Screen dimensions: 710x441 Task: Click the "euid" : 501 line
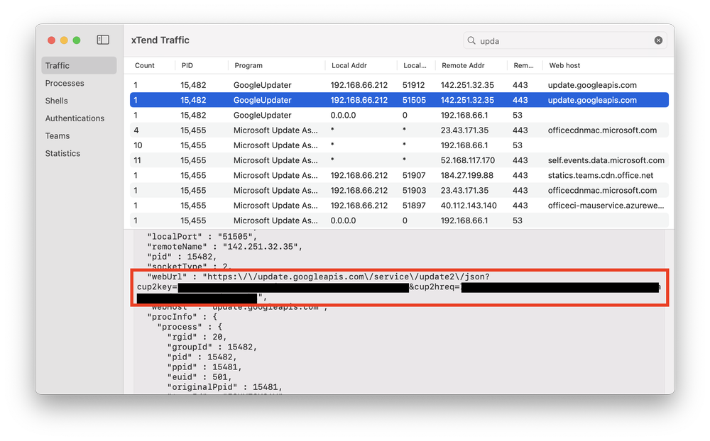pyautogui.click(x=200, y=376)
